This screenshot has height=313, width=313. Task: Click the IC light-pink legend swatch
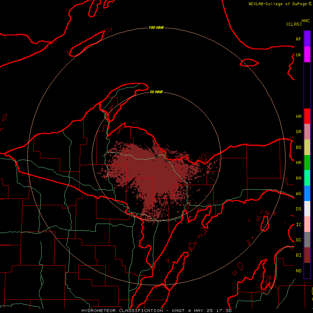307,224
